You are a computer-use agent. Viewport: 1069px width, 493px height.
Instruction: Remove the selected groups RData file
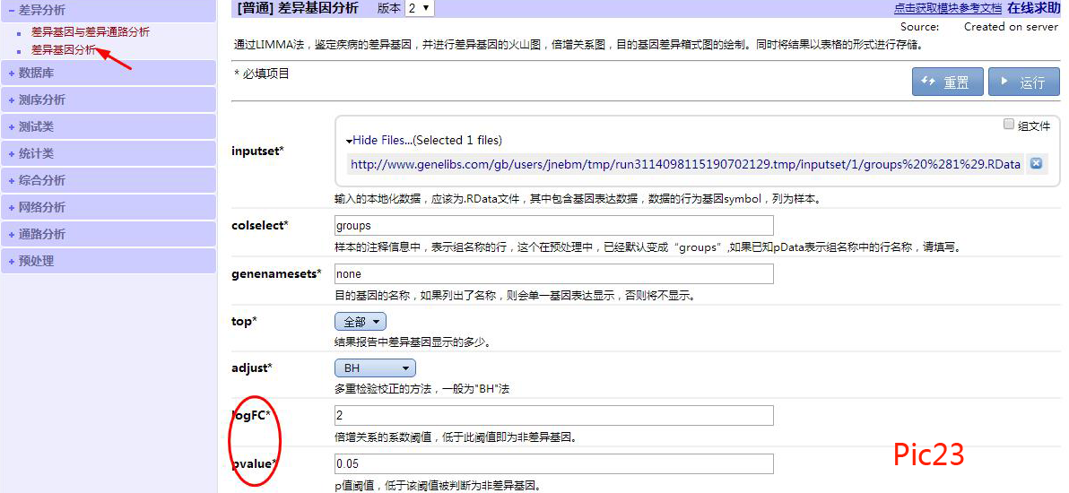[1036, 163]
